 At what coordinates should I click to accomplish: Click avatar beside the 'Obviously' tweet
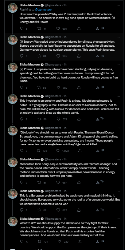[x=13, y=131]
